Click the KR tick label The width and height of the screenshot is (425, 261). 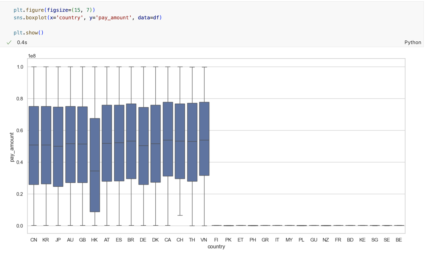46,240
